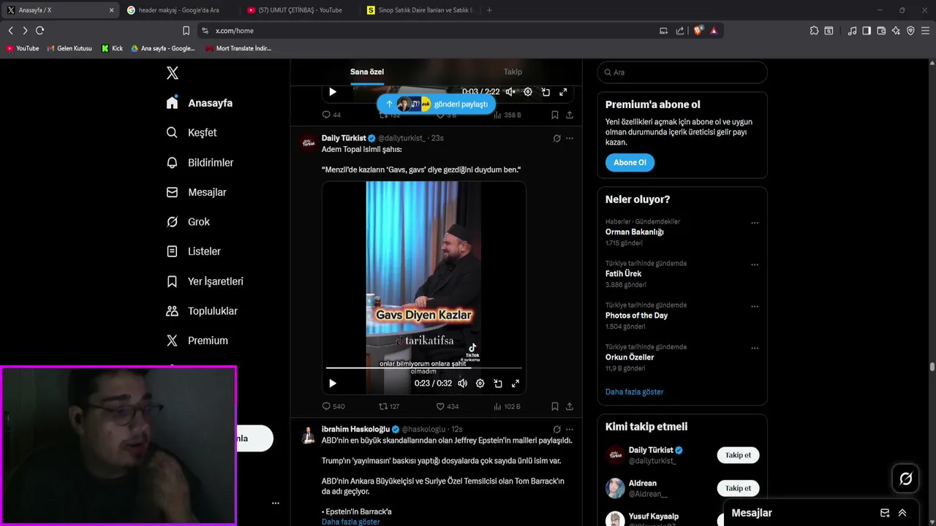Expand 'Daha fazla göster' in Haskoloğlu post
This screenshot has width=936, height=526.
351,522
